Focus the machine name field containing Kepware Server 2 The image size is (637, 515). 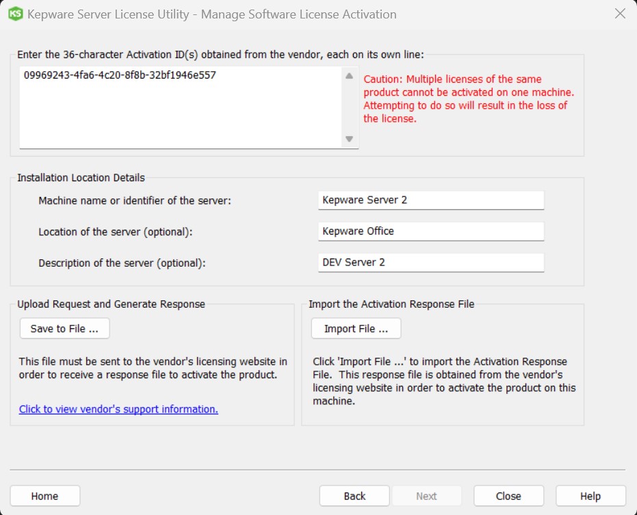[x=430, y=200]
